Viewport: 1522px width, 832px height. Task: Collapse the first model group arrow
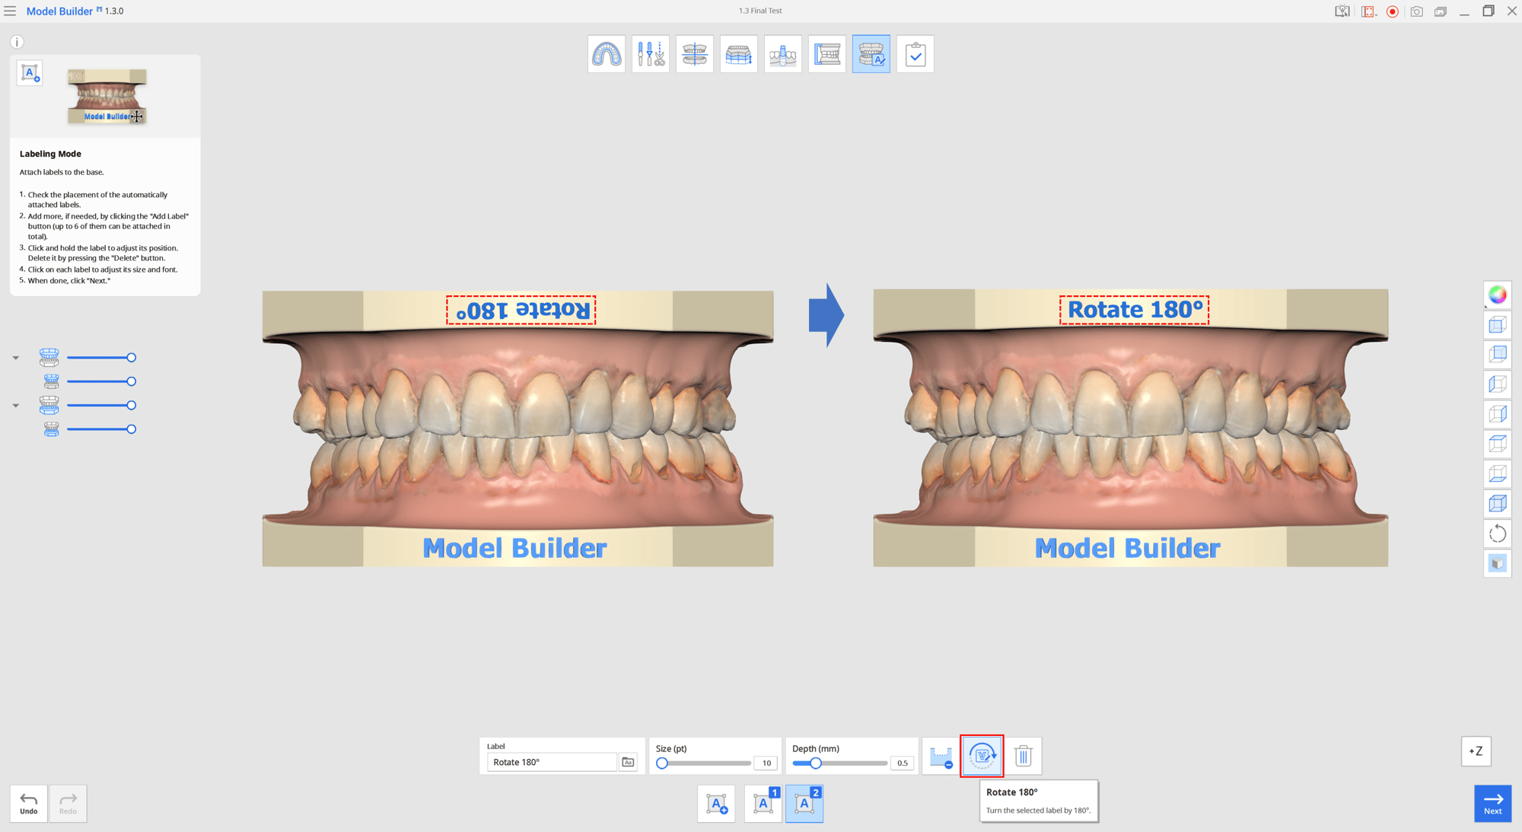point(15,358)
